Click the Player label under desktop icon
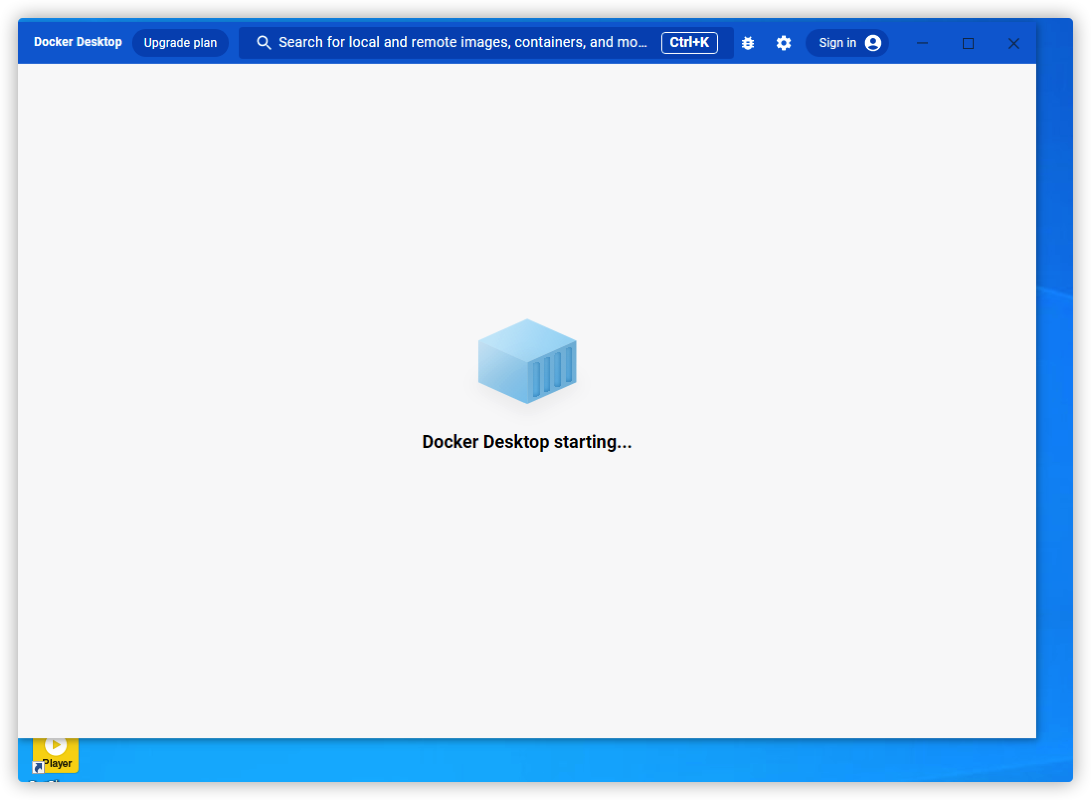 tap(58, 764)
